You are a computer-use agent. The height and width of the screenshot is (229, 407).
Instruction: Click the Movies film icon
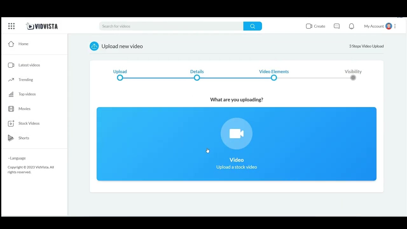click(11, 109)
